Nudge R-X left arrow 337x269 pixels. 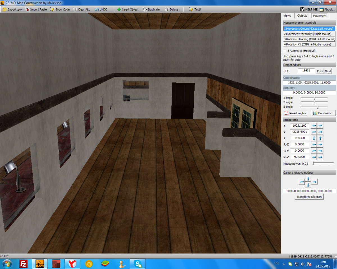coord(314,144)
